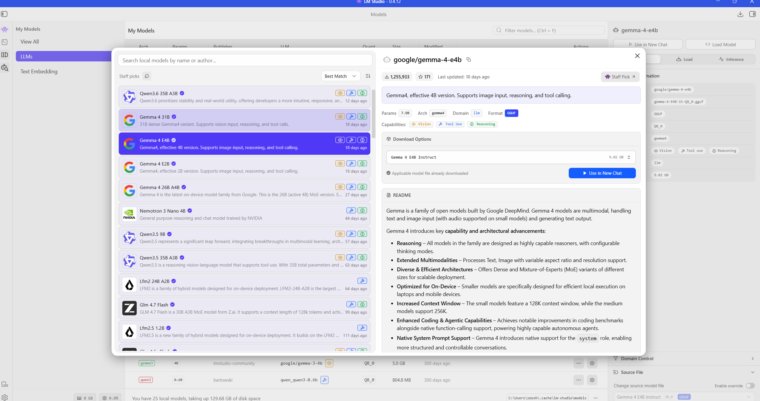760x401 pixels.
Task: Open the source model file dropdown
Action: click(x=684, y=397)
